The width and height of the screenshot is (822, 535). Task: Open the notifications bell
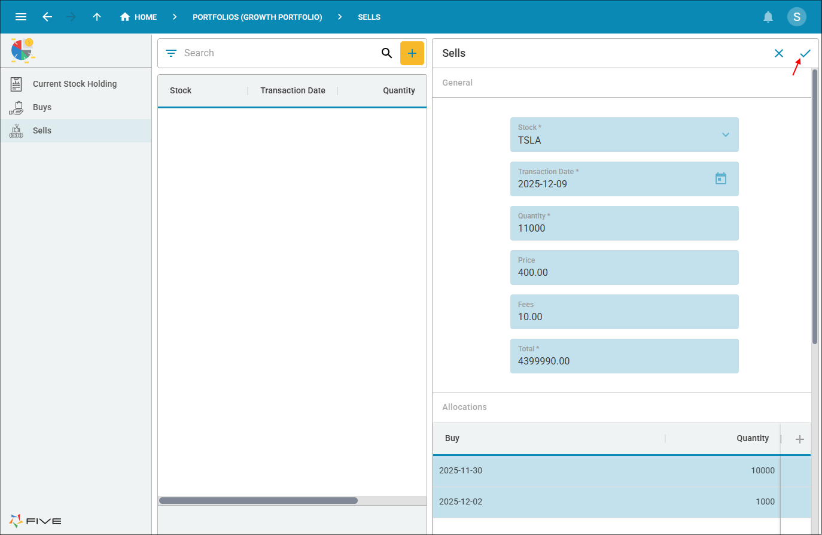click(768, 17)
